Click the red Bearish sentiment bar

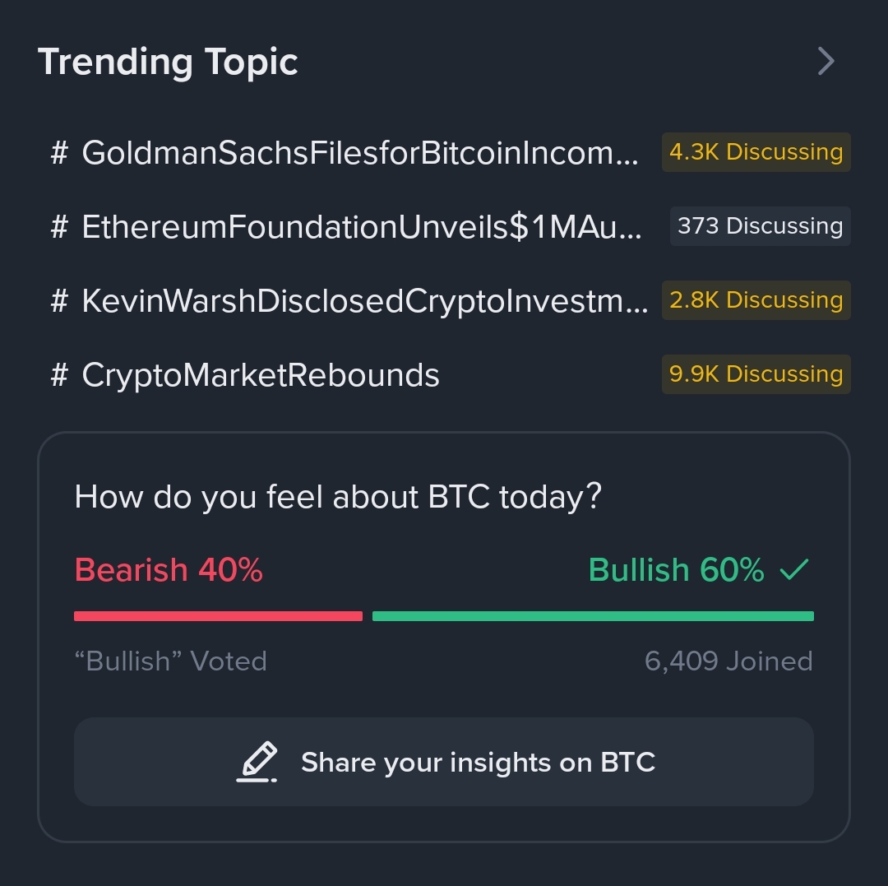(218, 616)
